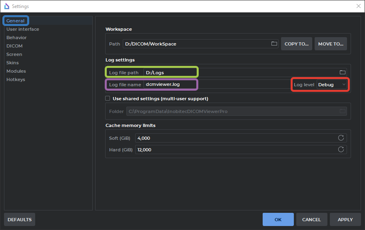Reset the Soft cache limit to default
This screenshot has height=230, width=365.
click(x=341, y=138)
